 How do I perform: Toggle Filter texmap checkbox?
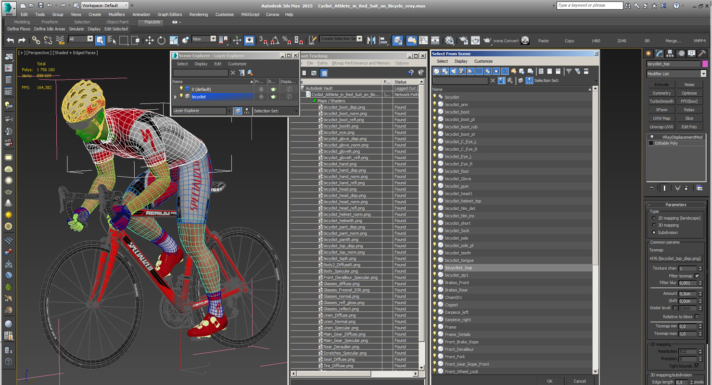tap(697, 276)
